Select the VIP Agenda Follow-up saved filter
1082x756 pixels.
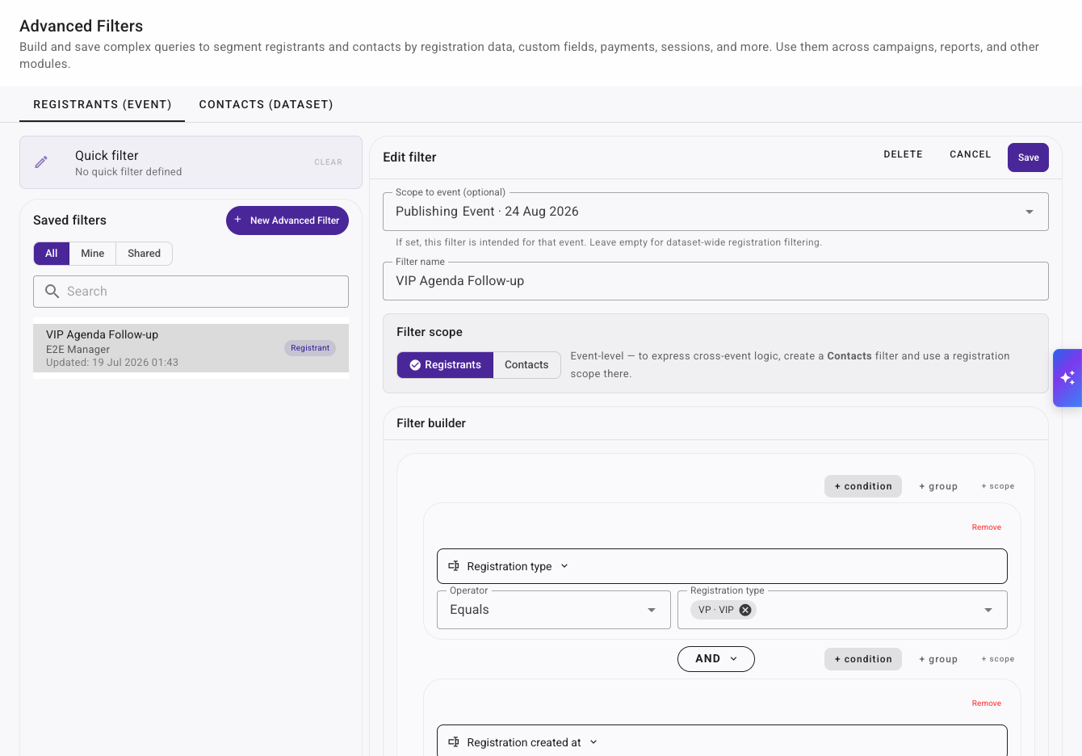tap(191, 348)
